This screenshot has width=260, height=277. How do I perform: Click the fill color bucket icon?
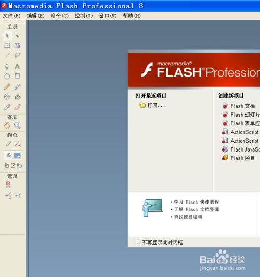click(x=8, y=155)
